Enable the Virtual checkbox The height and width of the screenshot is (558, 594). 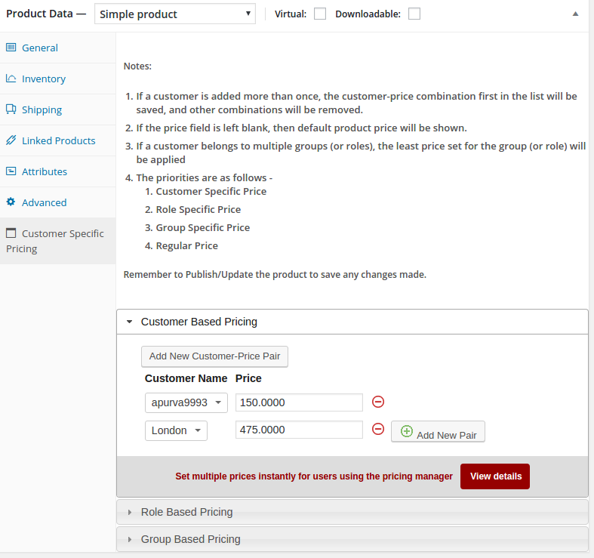tap(320, 14)
